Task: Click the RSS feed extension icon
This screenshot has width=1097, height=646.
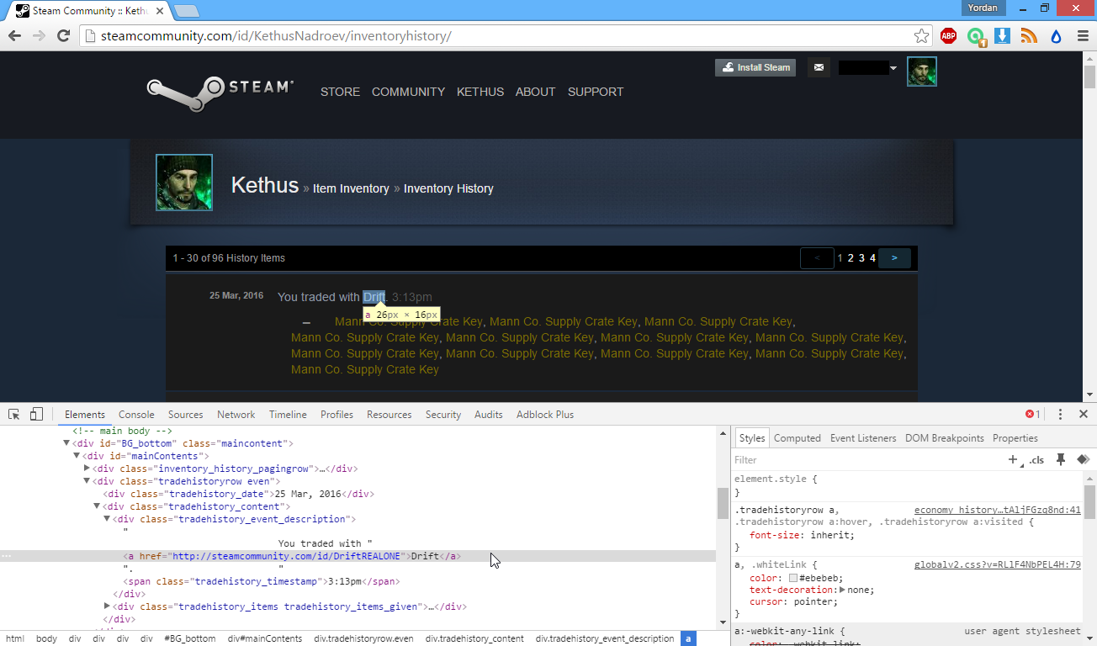Action: click(x=1029, y=35)
